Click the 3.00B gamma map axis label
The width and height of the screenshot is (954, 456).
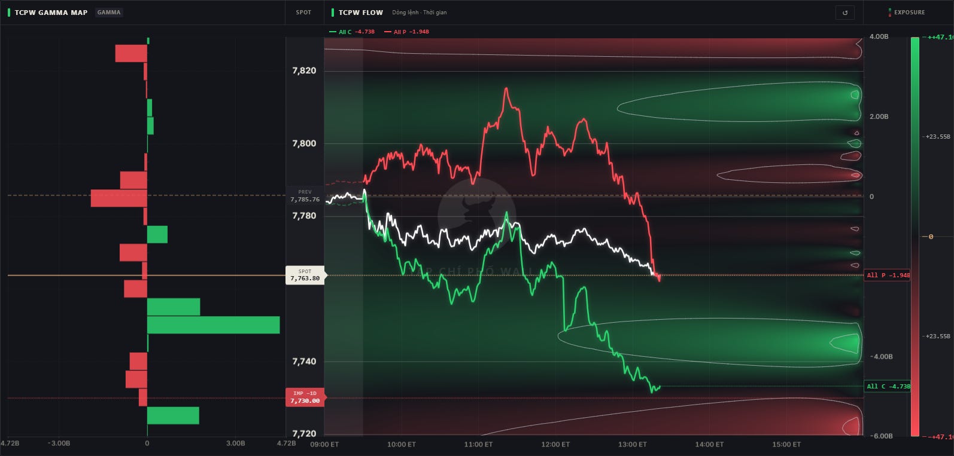click(x=236, y=443)
